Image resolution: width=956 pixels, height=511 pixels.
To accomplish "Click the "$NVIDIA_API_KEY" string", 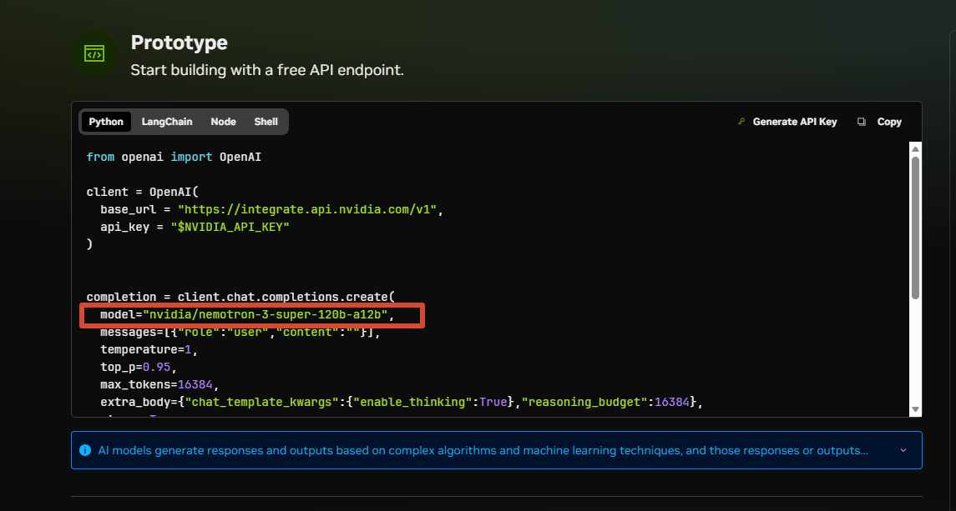I will pyautogui.click(x=230, y=228).
